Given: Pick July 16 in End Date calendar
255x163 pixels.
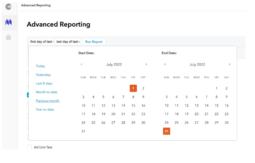Looking at the screenshot, I should click(x=227, y=105).
